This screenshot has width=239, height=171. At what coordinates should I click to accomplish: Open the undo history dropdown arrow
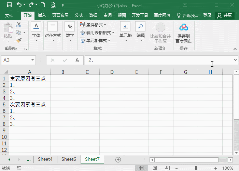(x=24, y=5)
